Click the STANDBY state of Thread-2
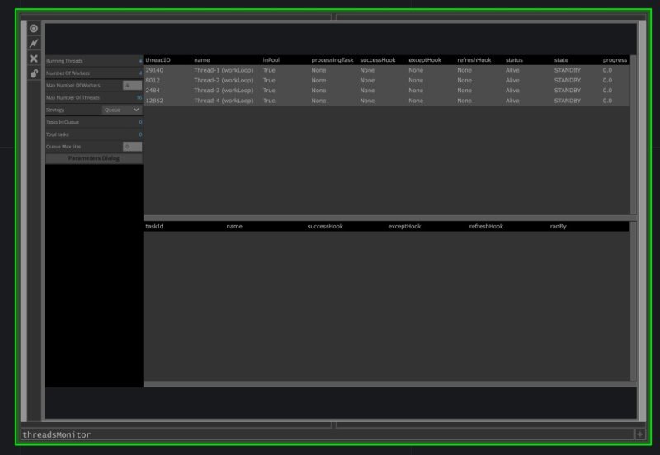 (x=568, y=80)
